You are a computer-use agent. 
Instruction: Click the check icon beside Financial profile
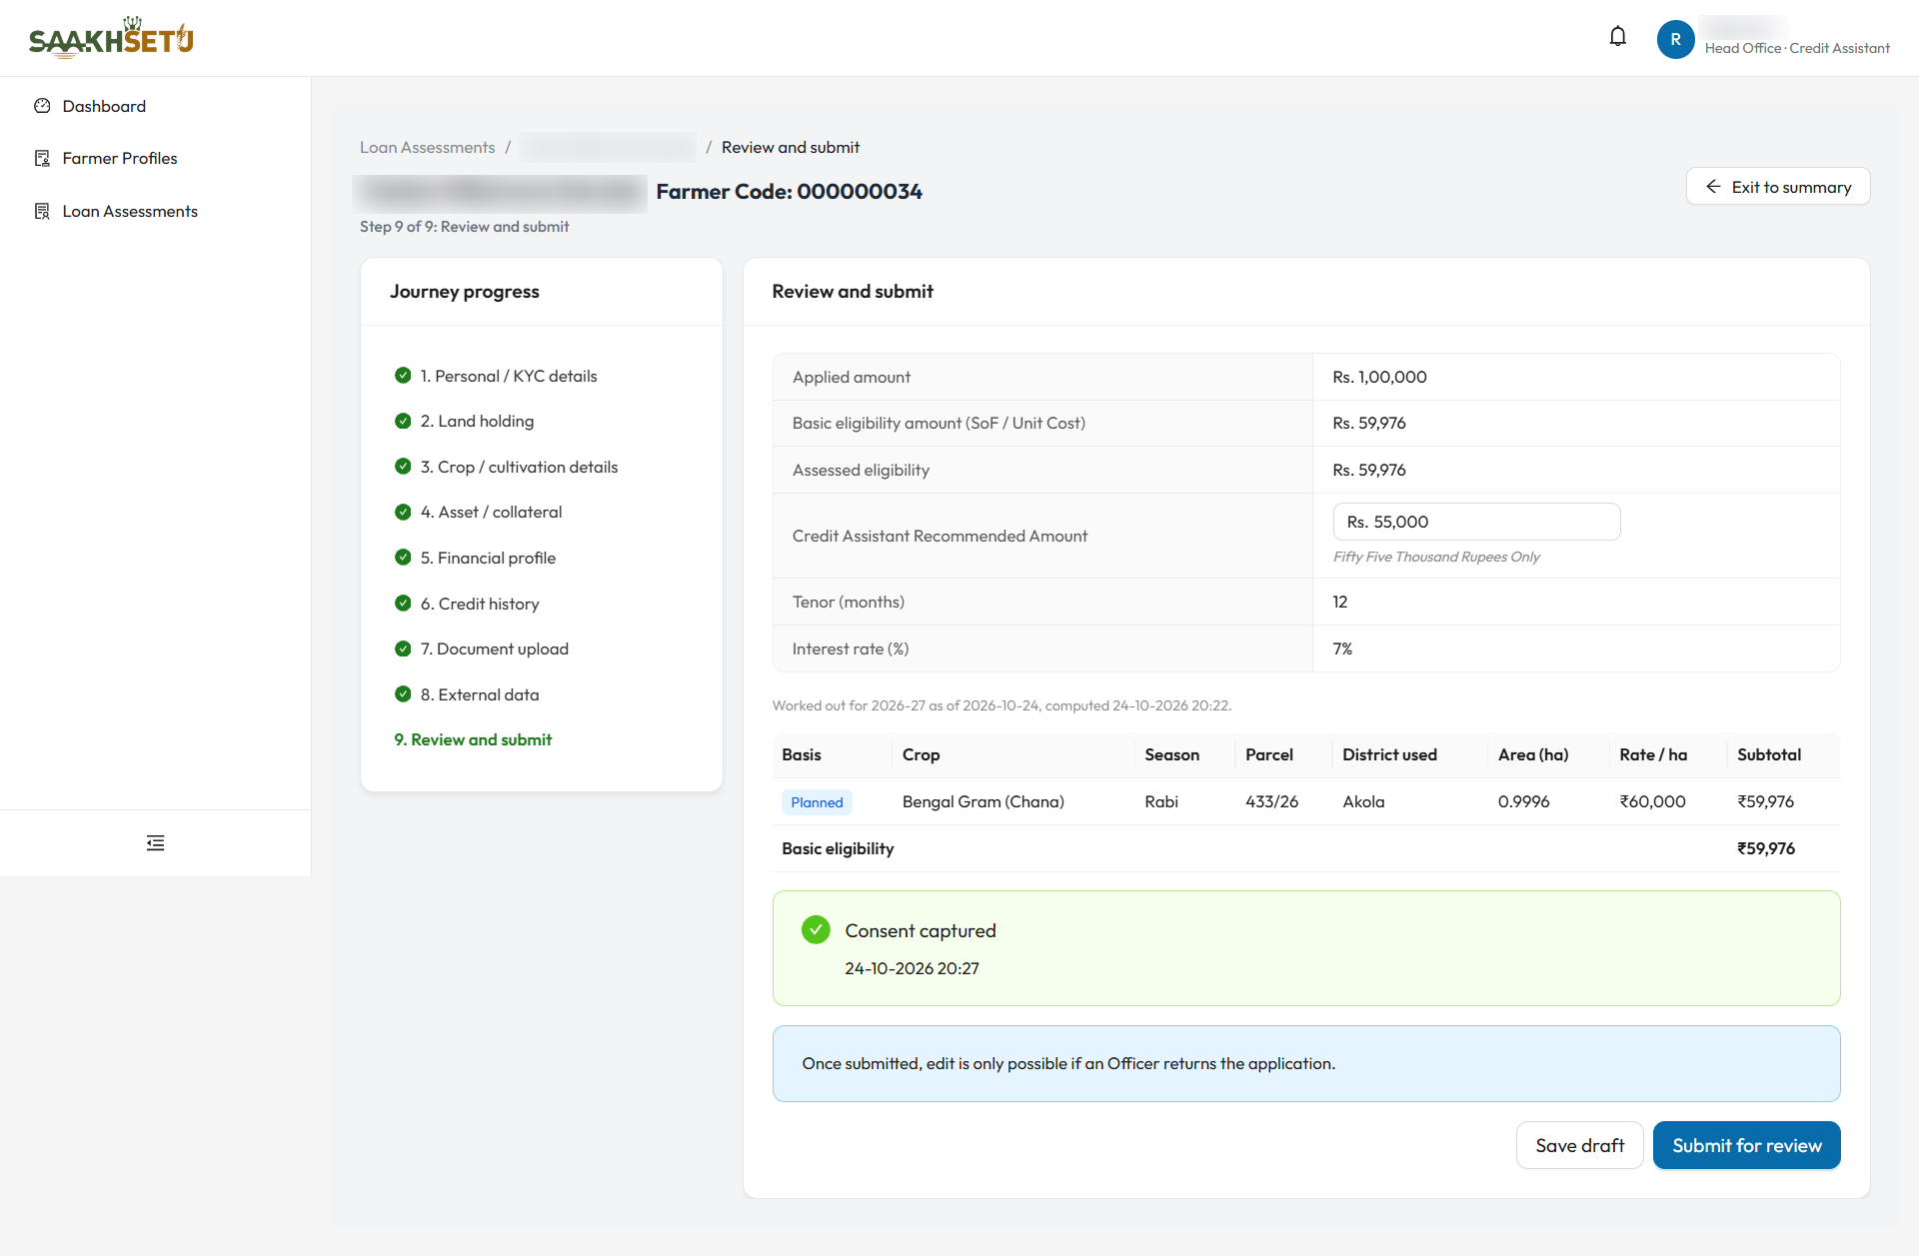tap(403, 558)
